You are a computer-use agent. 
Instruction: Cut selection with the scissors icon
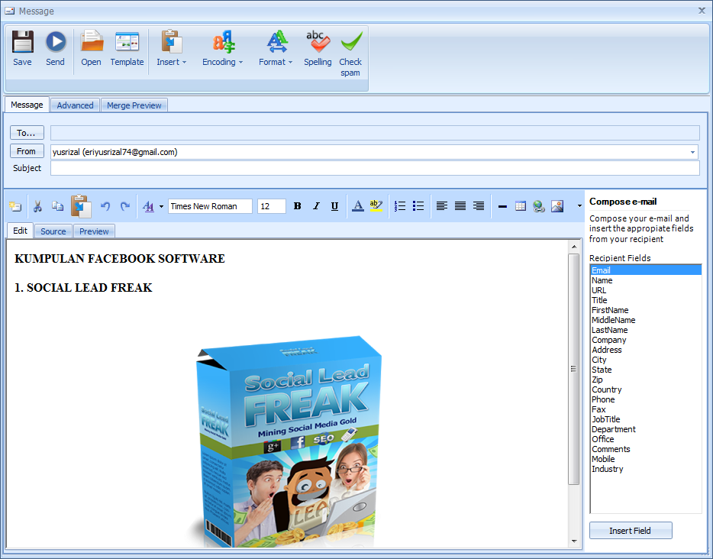pos(37,206)
